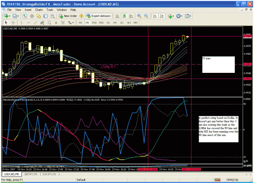Expand the Templates dropdown arrow

[190, 16]
